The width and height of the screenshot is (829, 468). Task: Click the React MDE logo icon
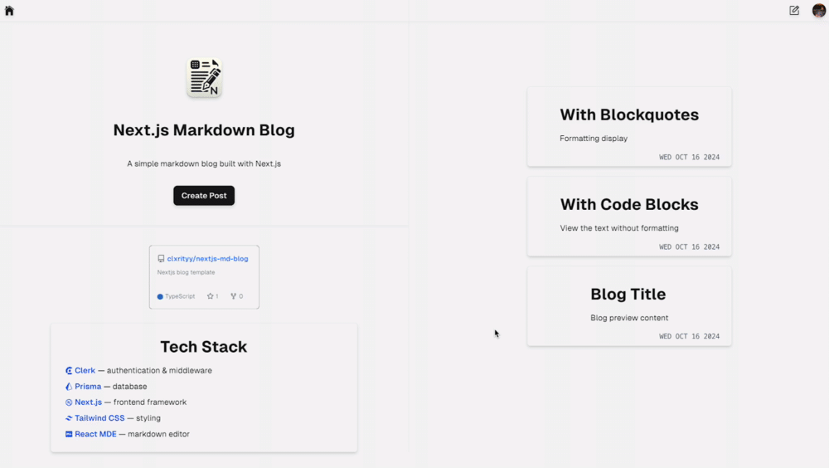(x=69, y=434)
